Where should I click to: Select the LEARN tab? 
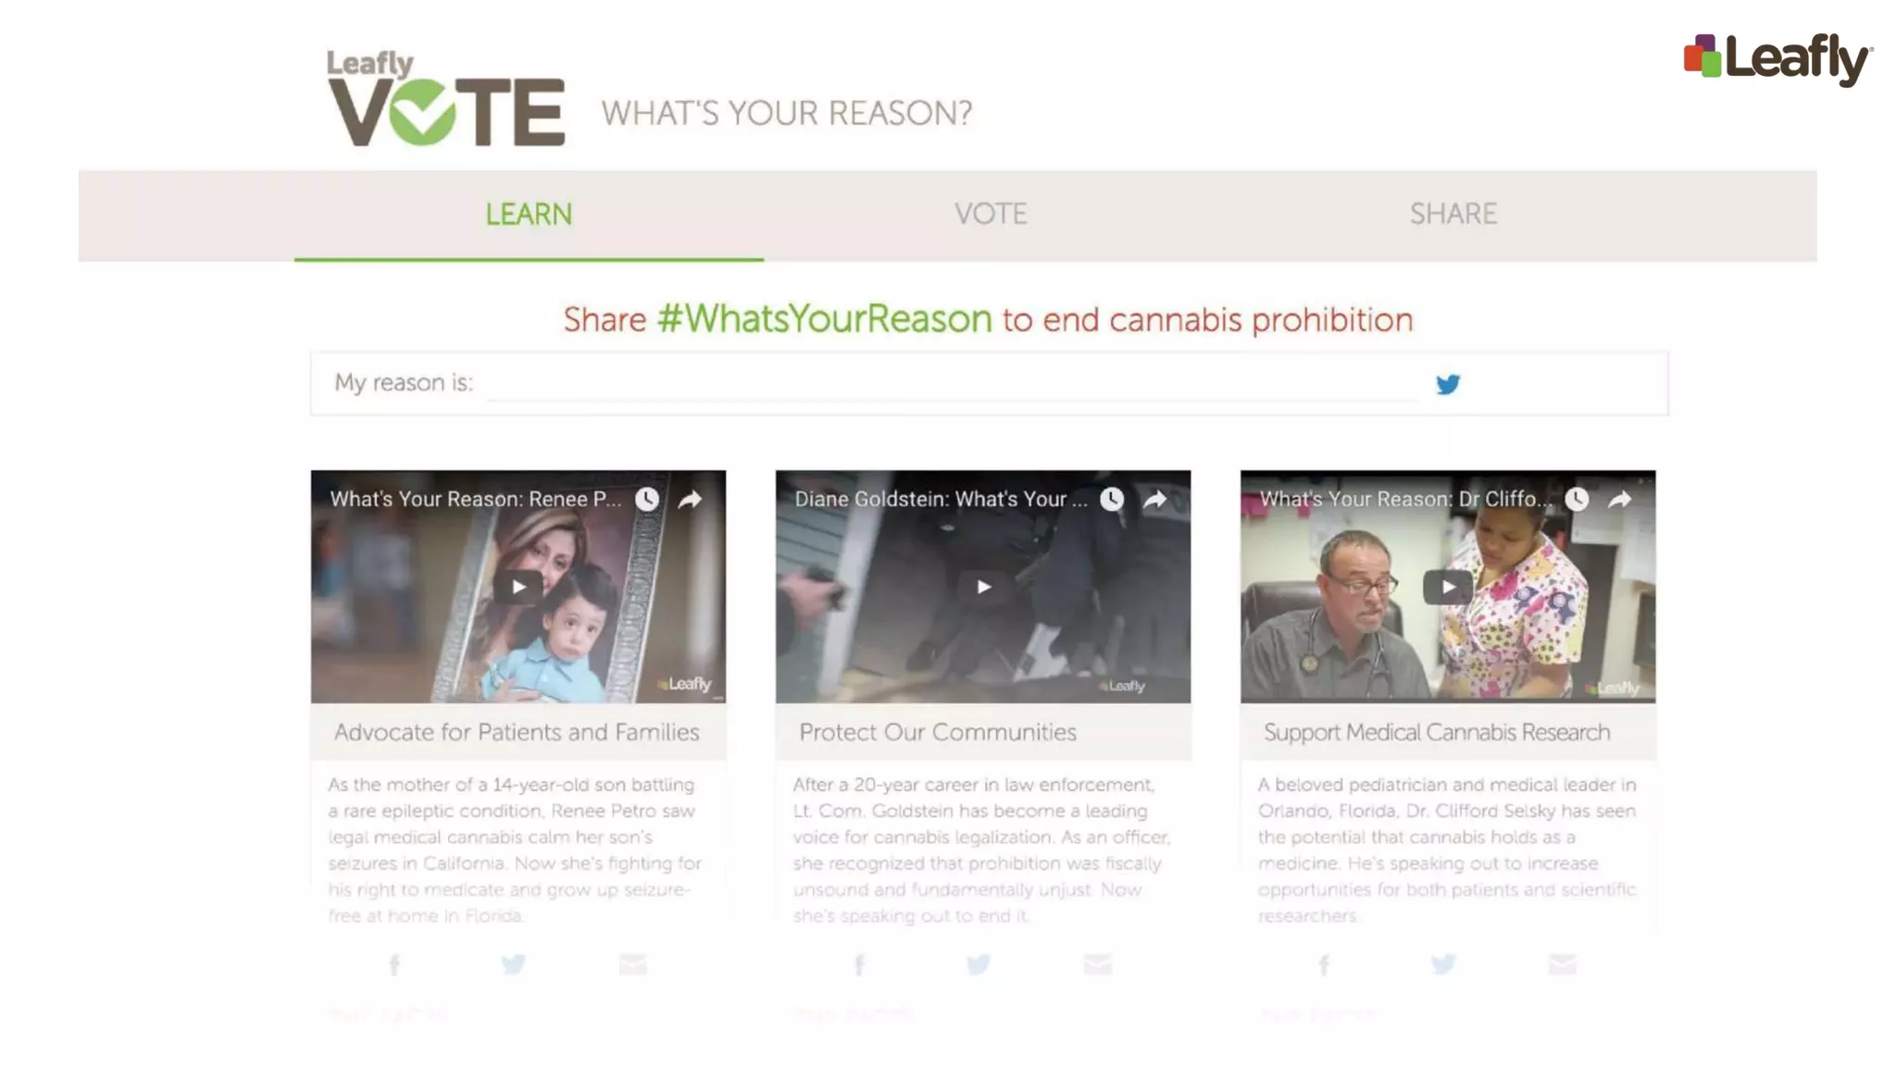[529, 215]
